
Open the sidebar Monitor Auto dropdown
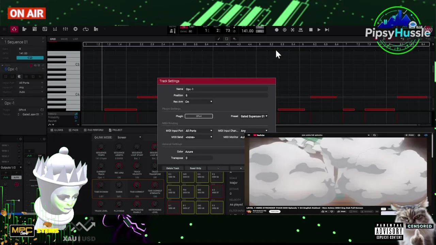click(x=31, y=92)
